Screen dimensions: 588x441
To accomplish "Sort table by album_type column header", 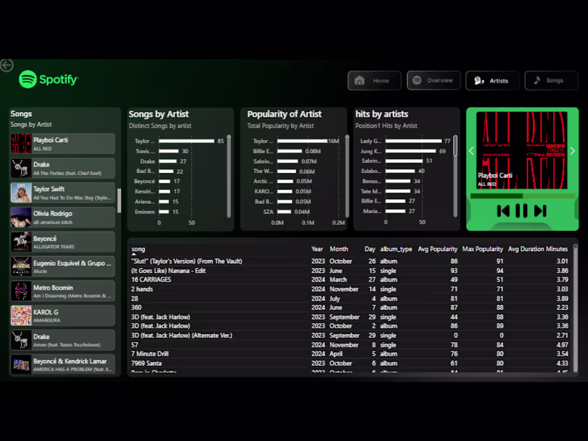I will [x=396, y=249].
